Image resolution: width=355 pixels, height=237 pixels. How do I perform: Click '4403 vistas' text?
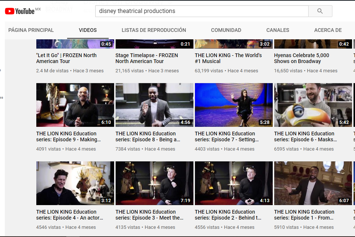tap(207, 149)
